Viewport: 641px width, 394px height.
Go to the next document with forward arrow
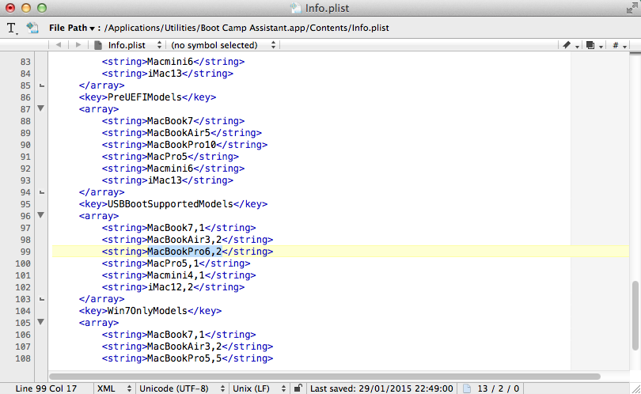pyautogui.click(x=78, y=45)
